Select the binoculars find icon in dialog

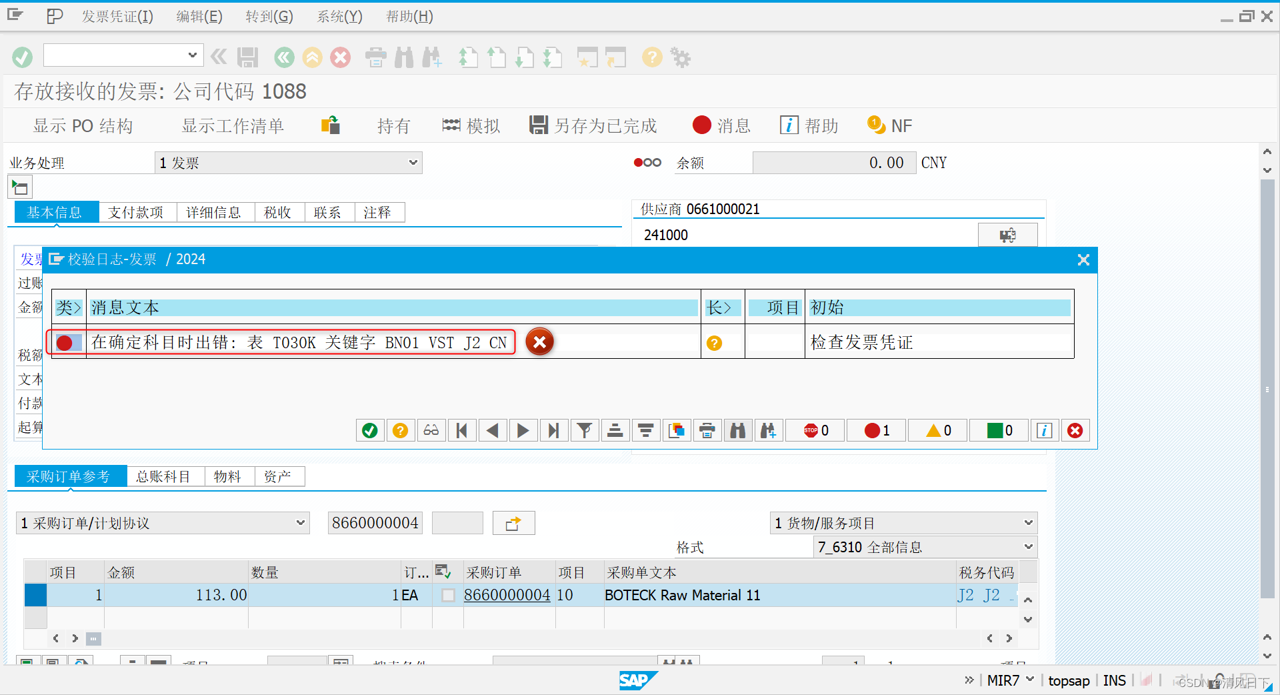tap(738, 430)
